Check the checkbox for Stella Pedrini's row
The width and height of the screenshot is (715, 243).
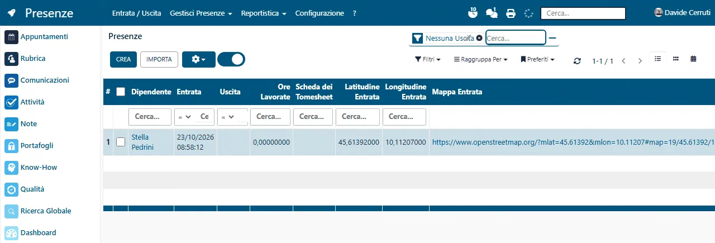point(121,142)
